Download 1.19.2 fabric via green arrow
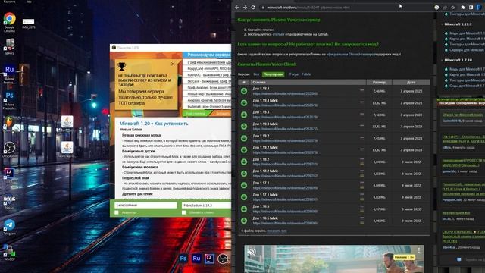 (244, 150)
